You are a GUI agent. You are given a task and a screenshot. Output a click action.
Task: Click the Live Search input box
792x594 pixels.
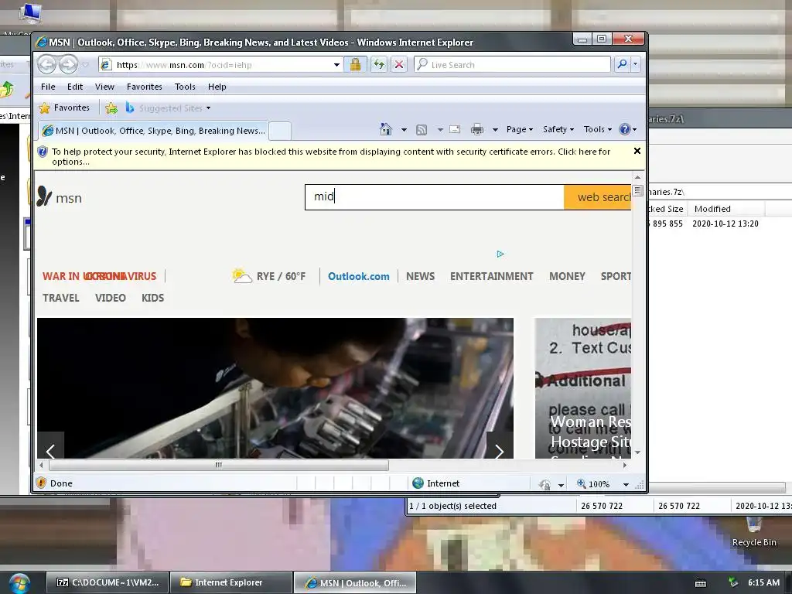tap(513, 65)
